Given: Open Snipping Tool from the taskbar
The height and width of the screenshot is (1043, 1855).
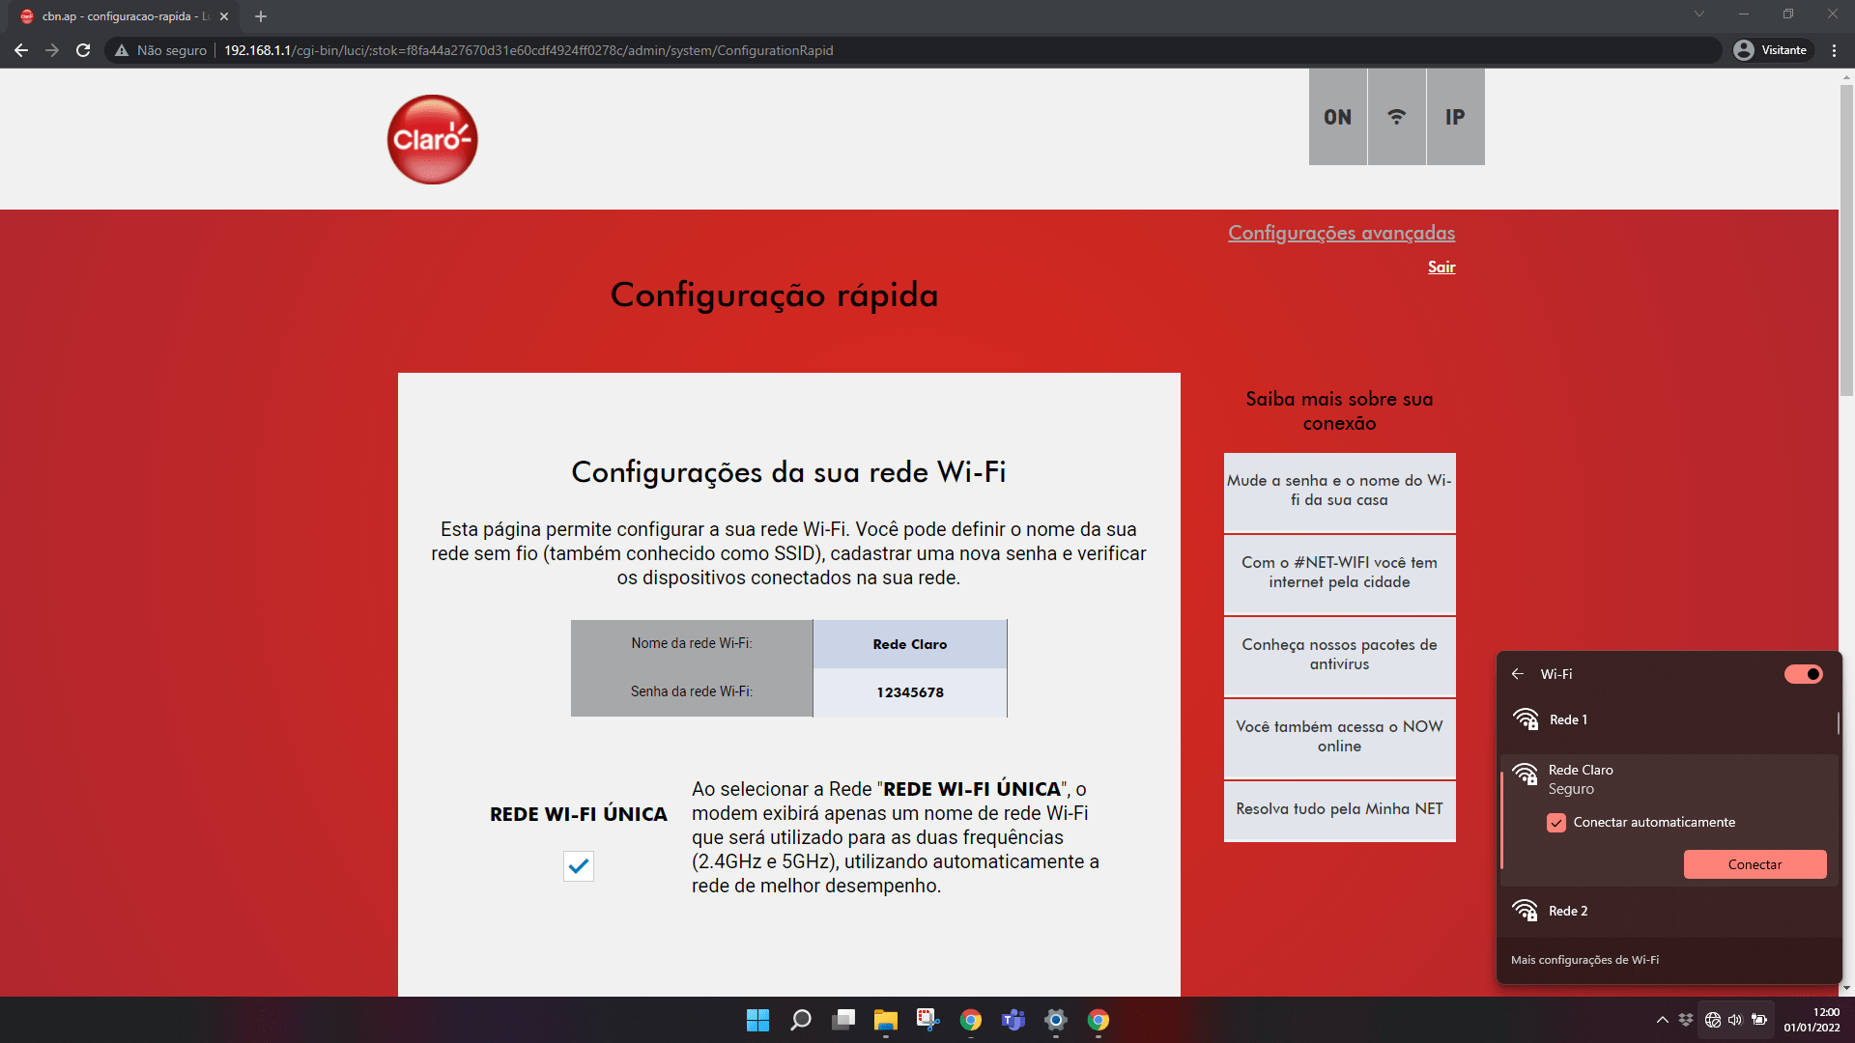Looking at the screenshot, I should point(928,1020).
